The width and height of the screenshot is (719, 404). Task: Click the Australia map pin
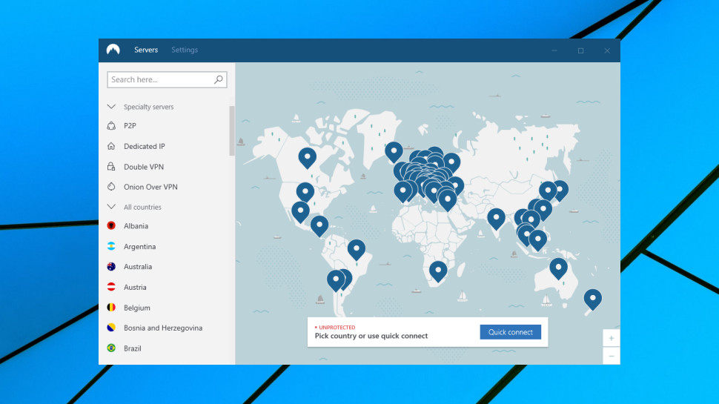click(x=558, y=268)
